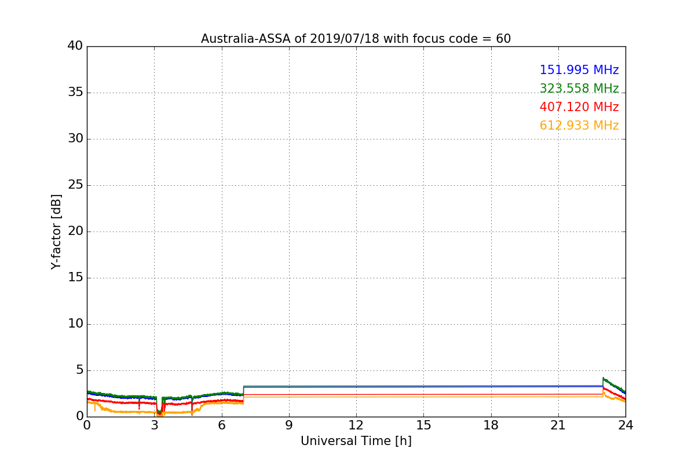Select the orange 612.933 MHz legend label
The width and height of the screenshot is (695, 463).
(579, 126)
